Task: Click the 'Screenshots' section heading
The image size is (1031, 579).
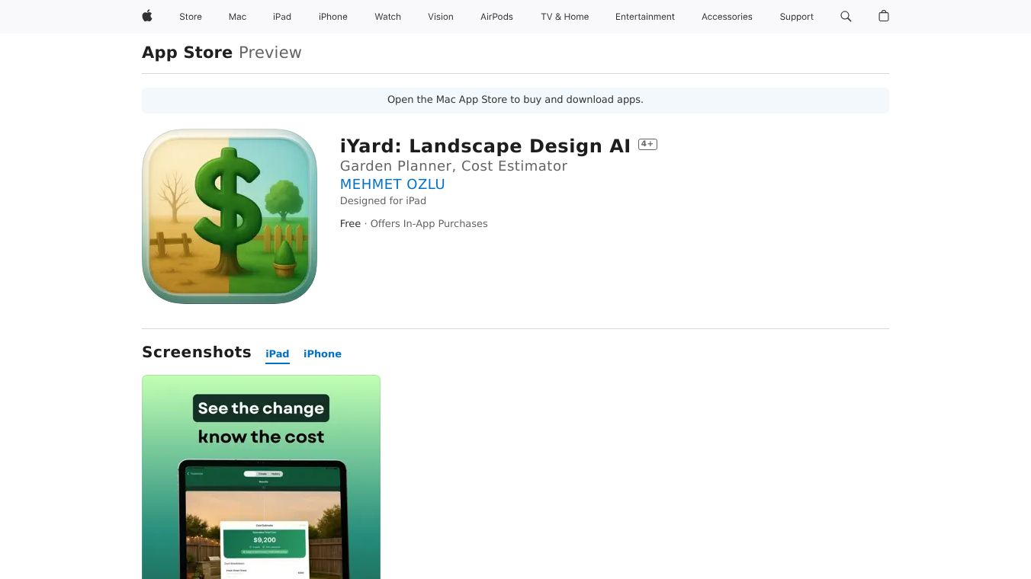Action: pos(197,352)
